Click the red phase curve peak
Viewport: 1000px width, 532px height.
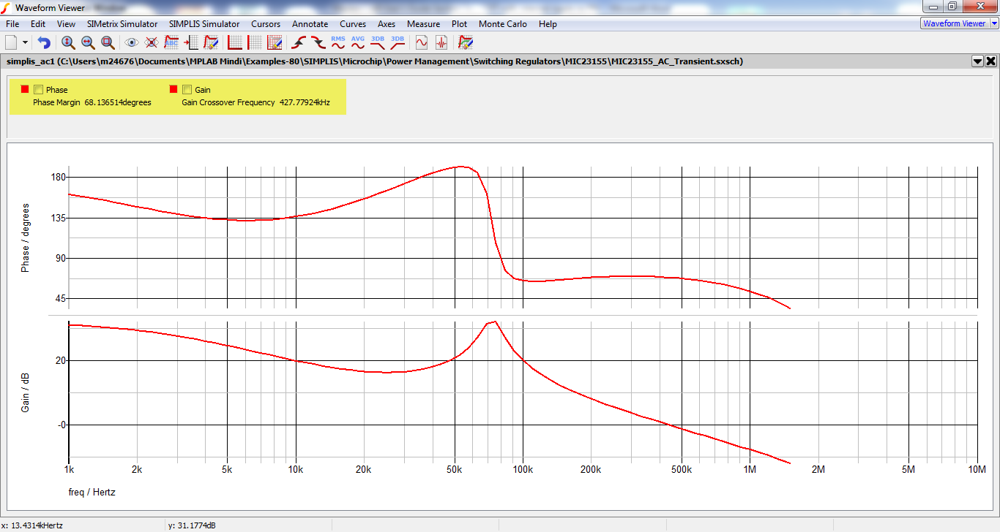click(x=460, y=167)
